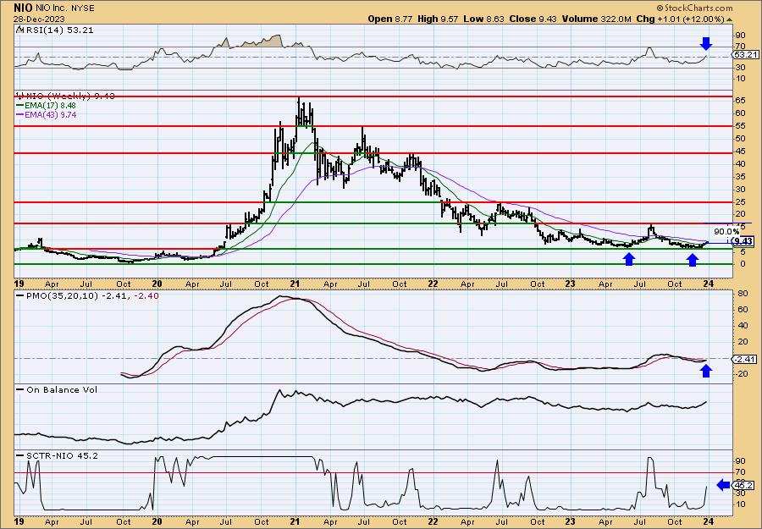Click the '22' year label on bottom axis
762x529 pixels.
(433, 521)
